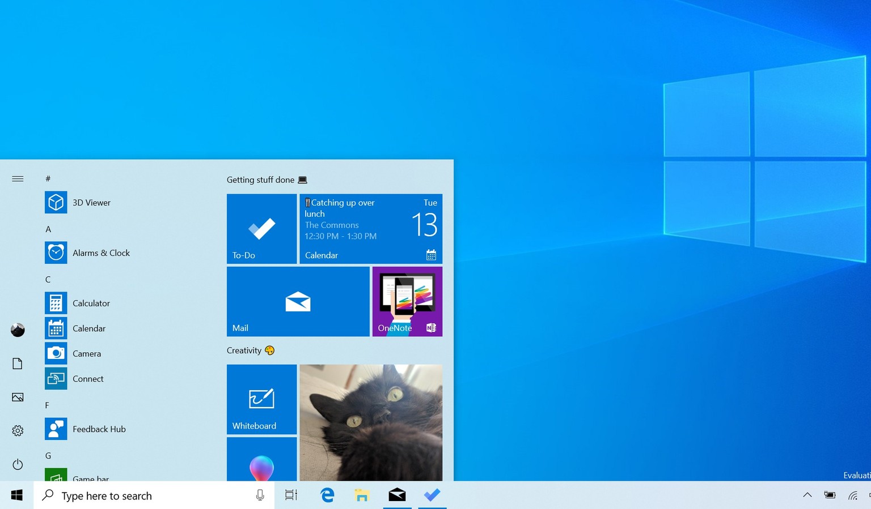Viewport: 871px width, 509px height.
Task: Open the cat photo tile
Action: click(x=371, y=422)
